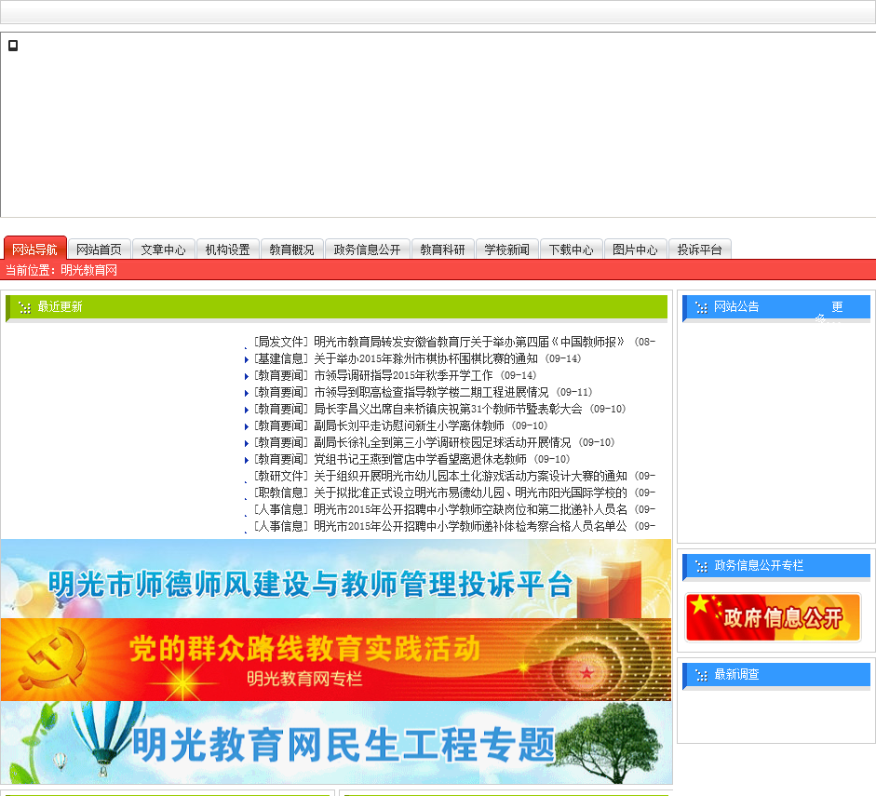Click 最近更新 section title text
The width and height of the screenshot is (876, 796).
click(60, 306)
